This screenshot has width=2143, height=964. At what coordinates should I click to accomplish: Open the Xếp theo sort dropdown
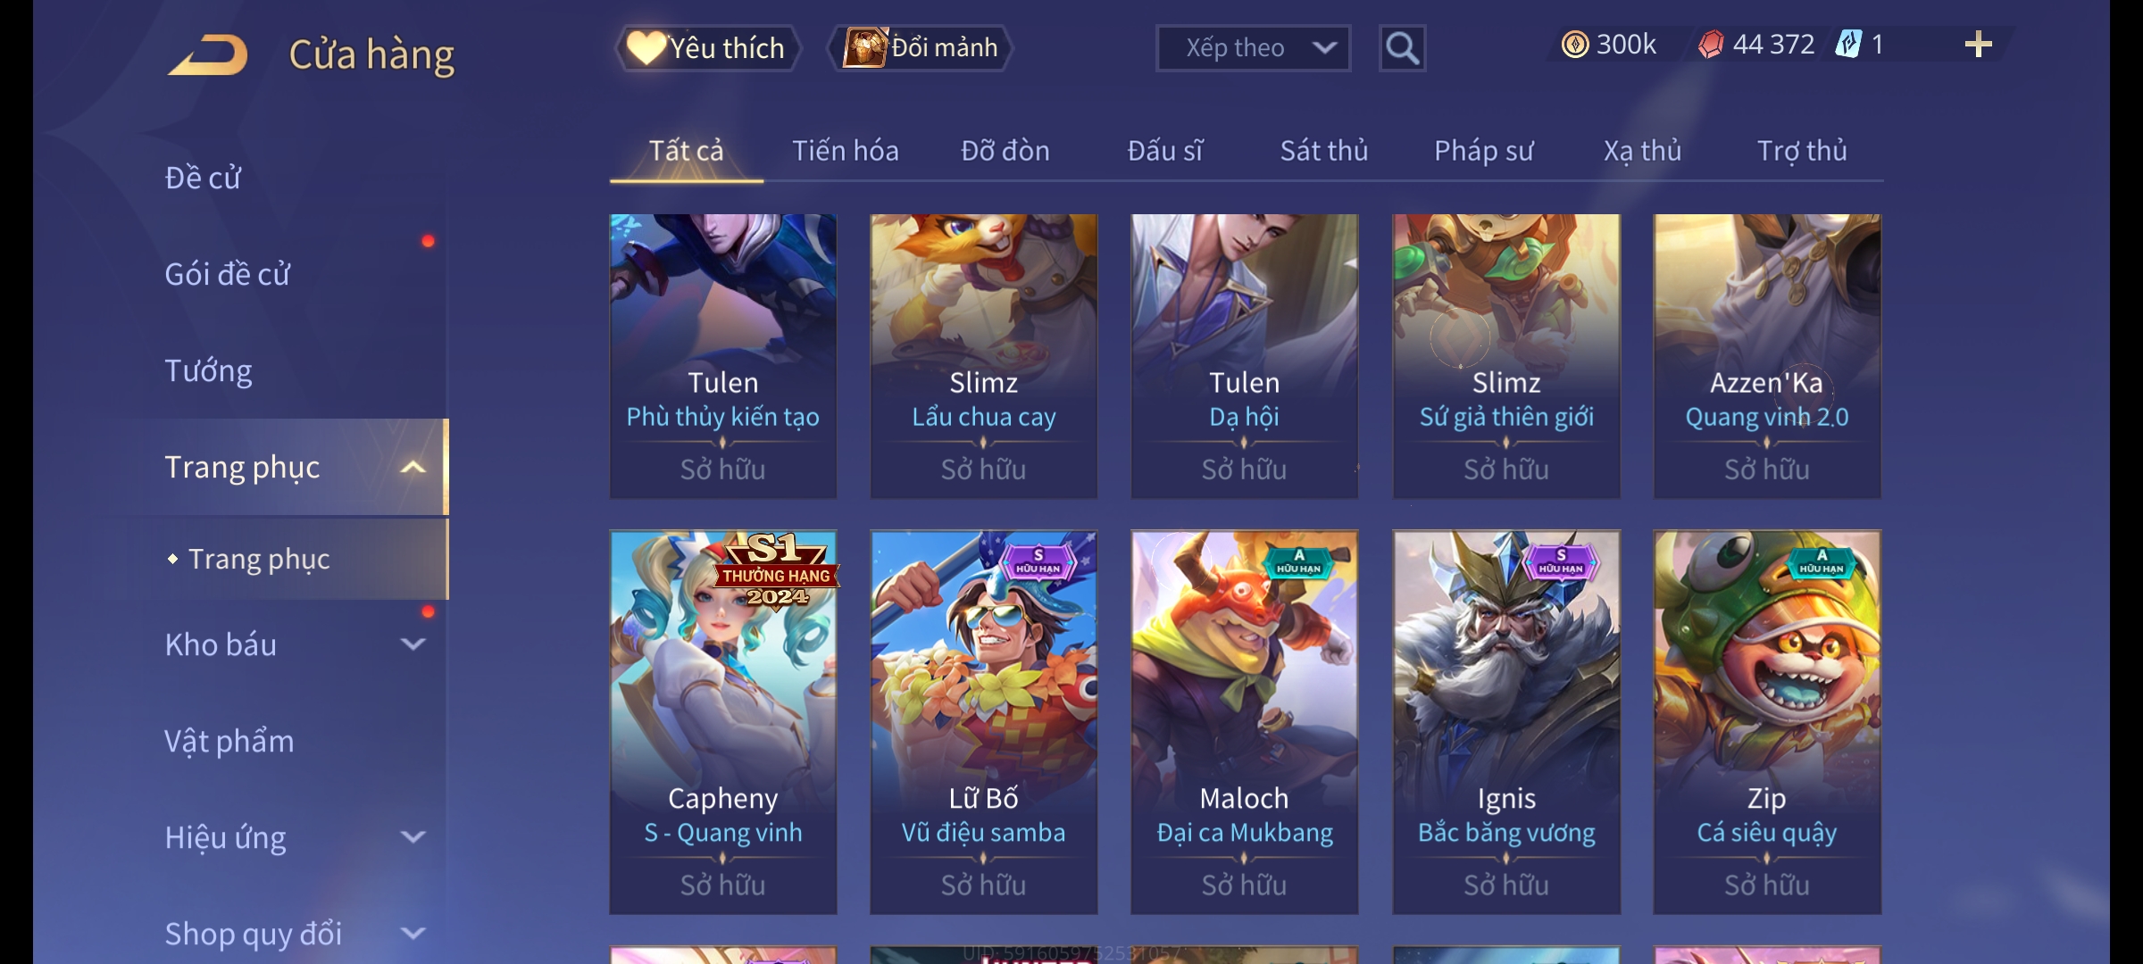(x=1253, y=48)
